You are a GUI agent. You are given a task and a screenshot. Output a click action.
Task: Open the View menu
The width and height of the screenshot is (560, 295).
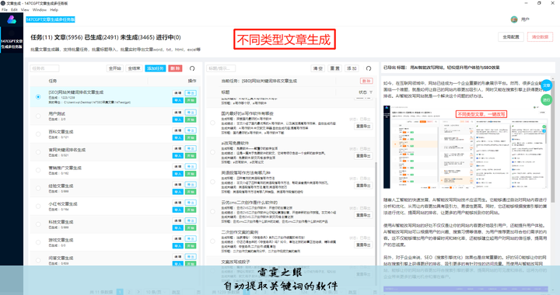click(25, 9)
